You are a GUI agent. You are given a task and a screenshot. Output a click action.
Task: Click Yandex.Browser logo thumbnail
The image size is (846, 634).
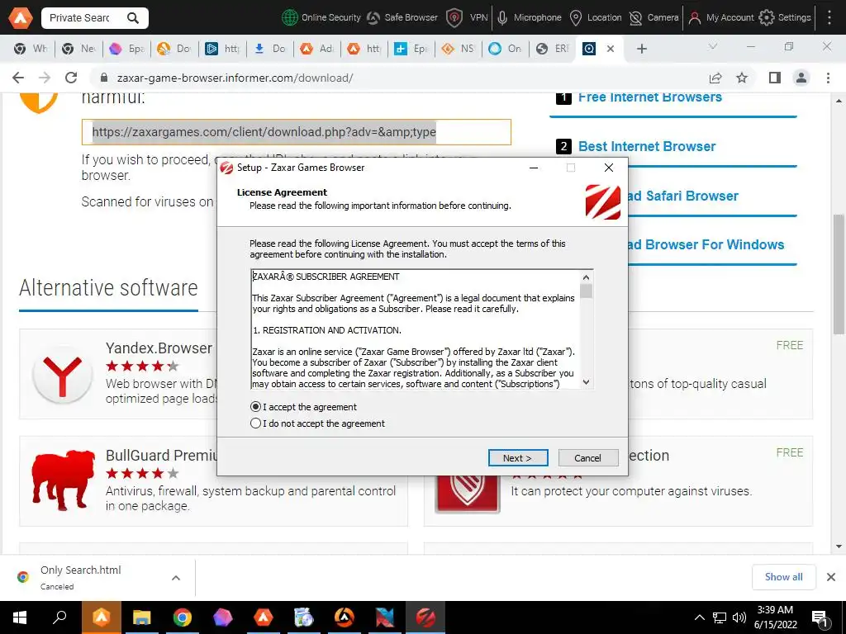click(63, 375)
